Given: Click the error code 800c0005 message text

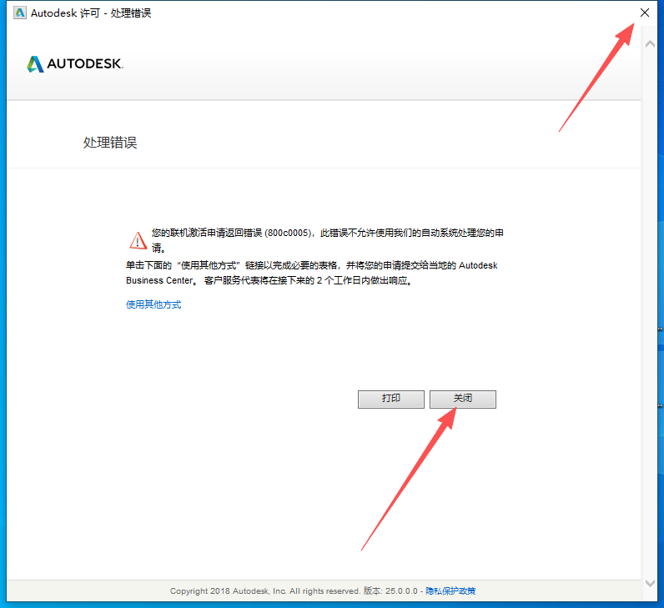Looking at the screenshot, I should (327, 240).
